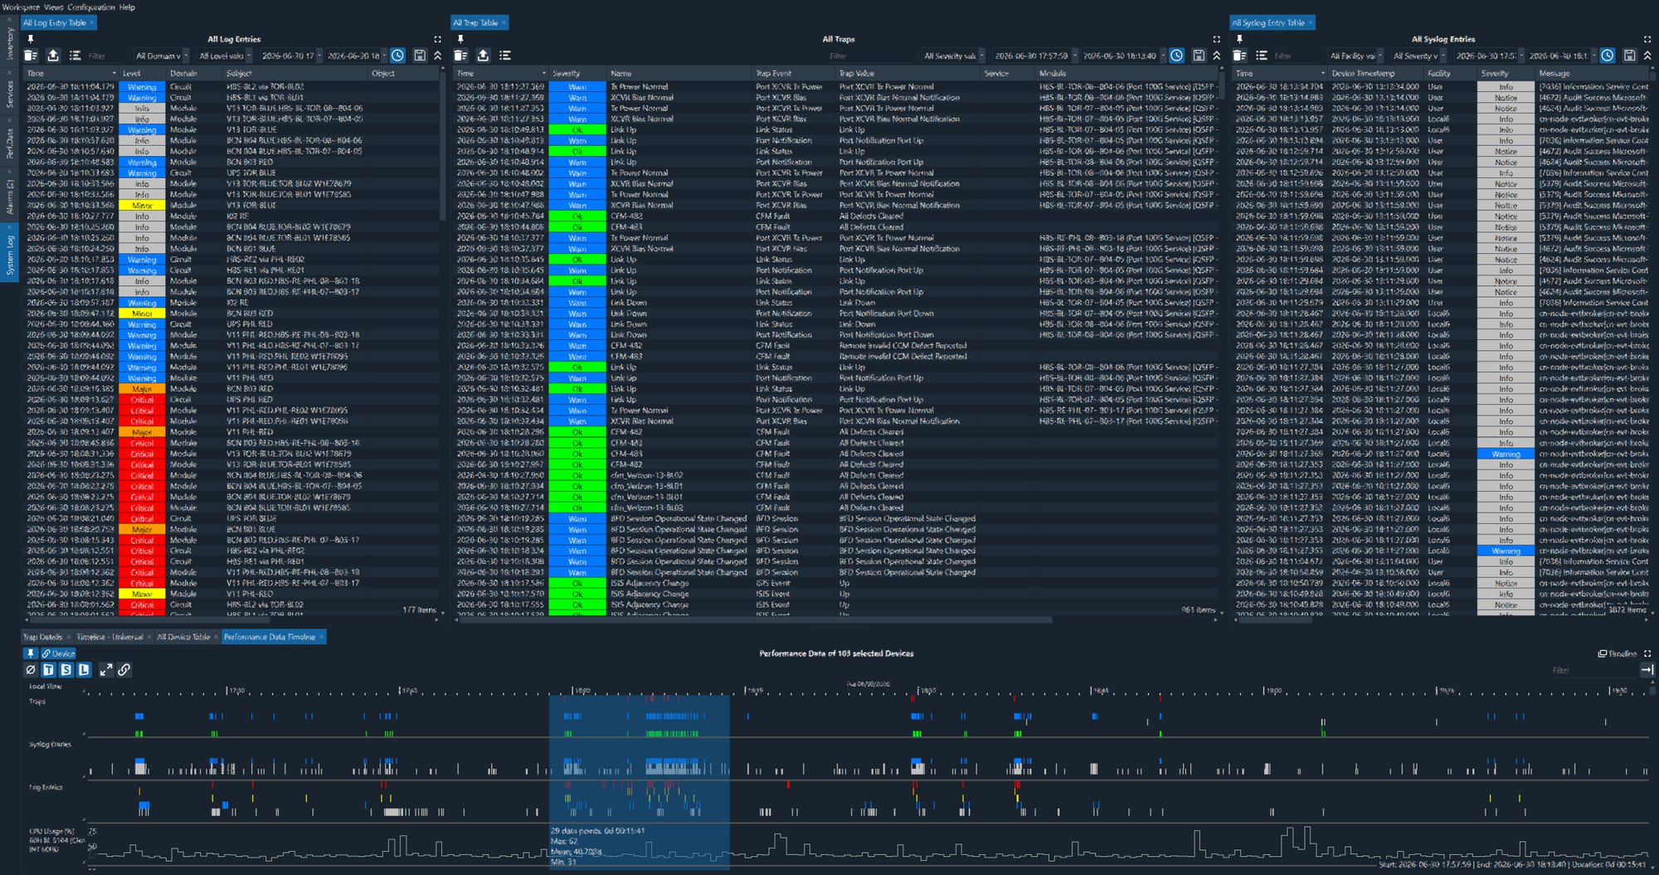Click delete-entries icon in All Log Entries toolbar
Screen dimensions: 1659x875
pyautogui.click(x=31, y=56)
